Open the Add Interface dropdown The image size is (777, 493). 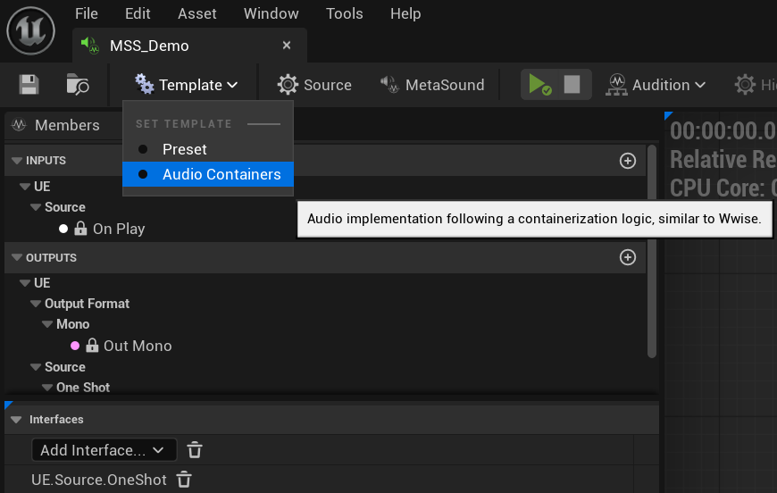click(104, 450)
